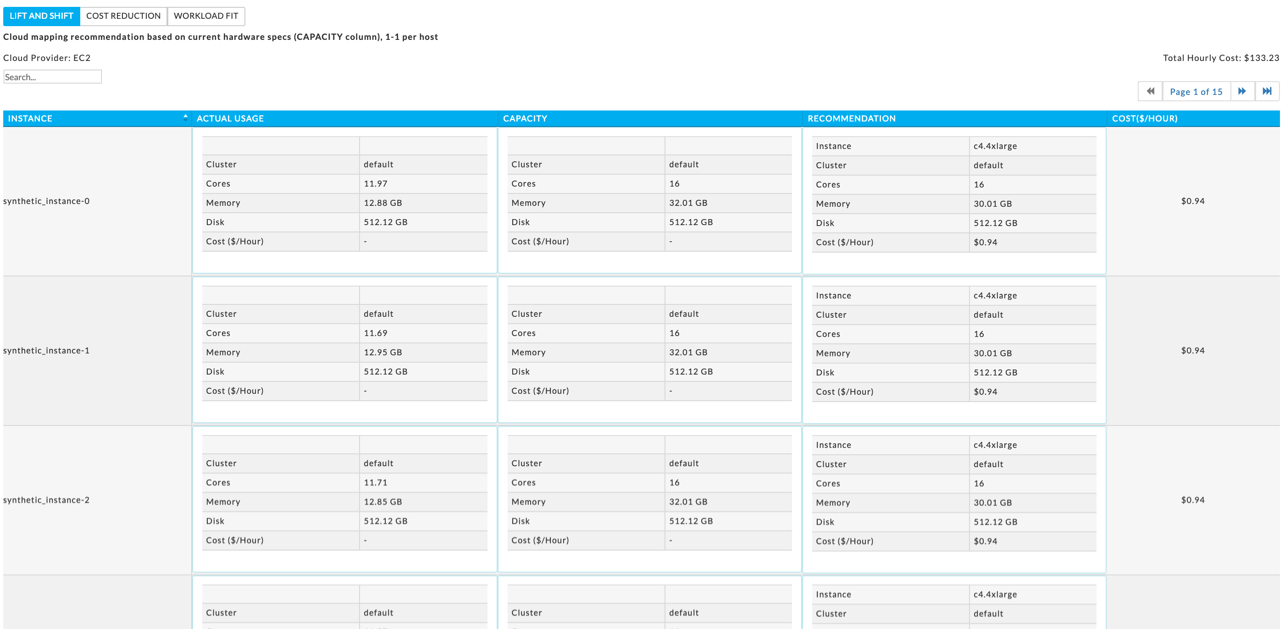
Task: Click the ACTUAL USAGE column header
Action: click(x=230, y=119)
